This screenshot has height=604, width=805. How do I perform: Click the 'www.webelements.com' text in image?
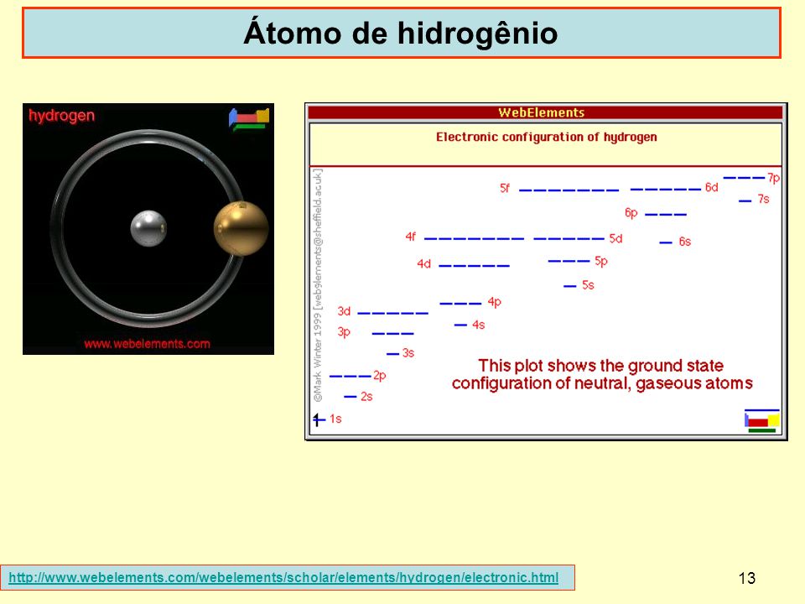[x=148, y=344]
